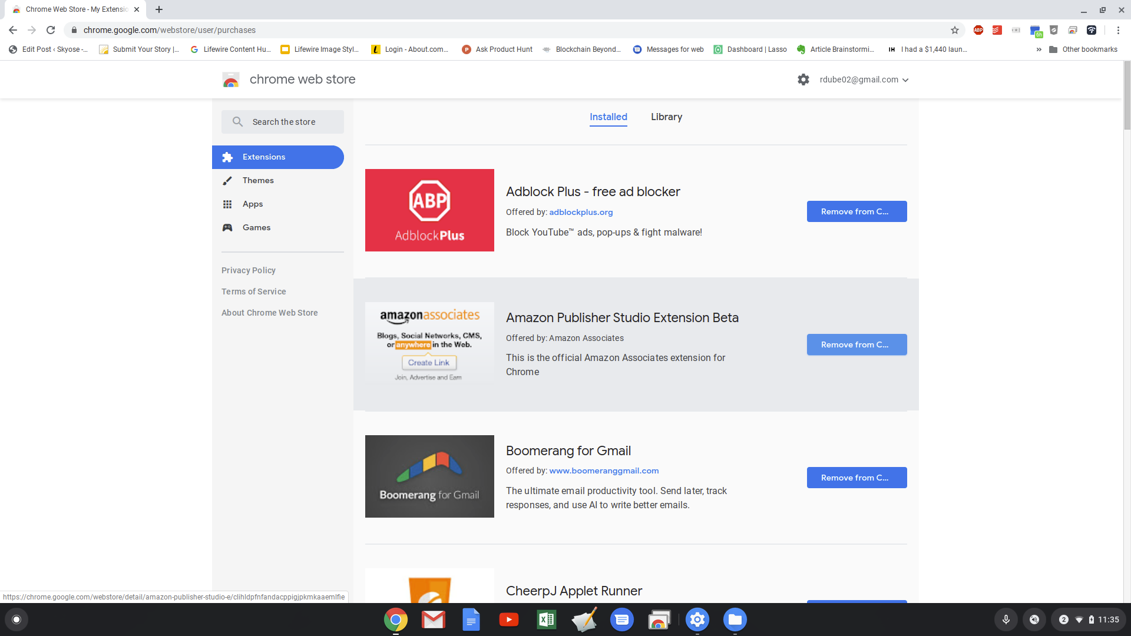Screen dimensions: 1131x636
Task: Open Amazon Publisher Studio Extension Beta title
Action: click(x=622, y=318)
